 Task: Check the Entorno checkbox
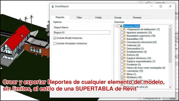point(122,55)
